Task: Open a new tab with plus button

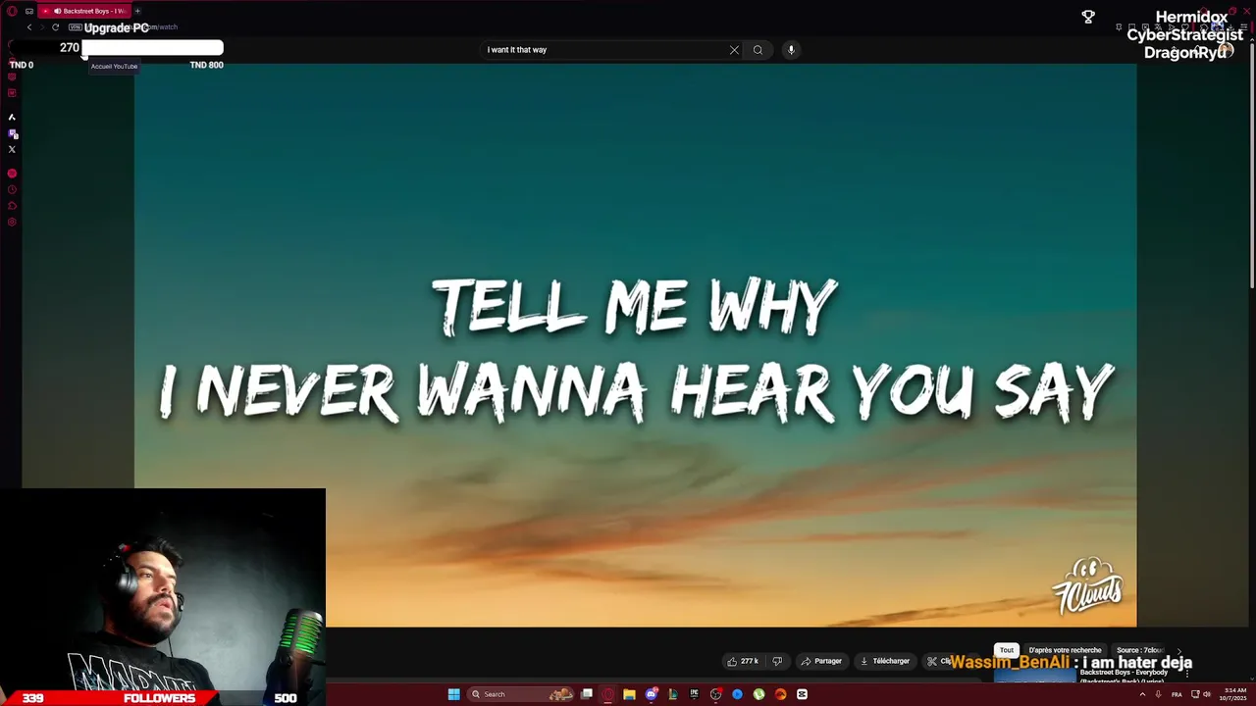Action: tap(137, 11)
